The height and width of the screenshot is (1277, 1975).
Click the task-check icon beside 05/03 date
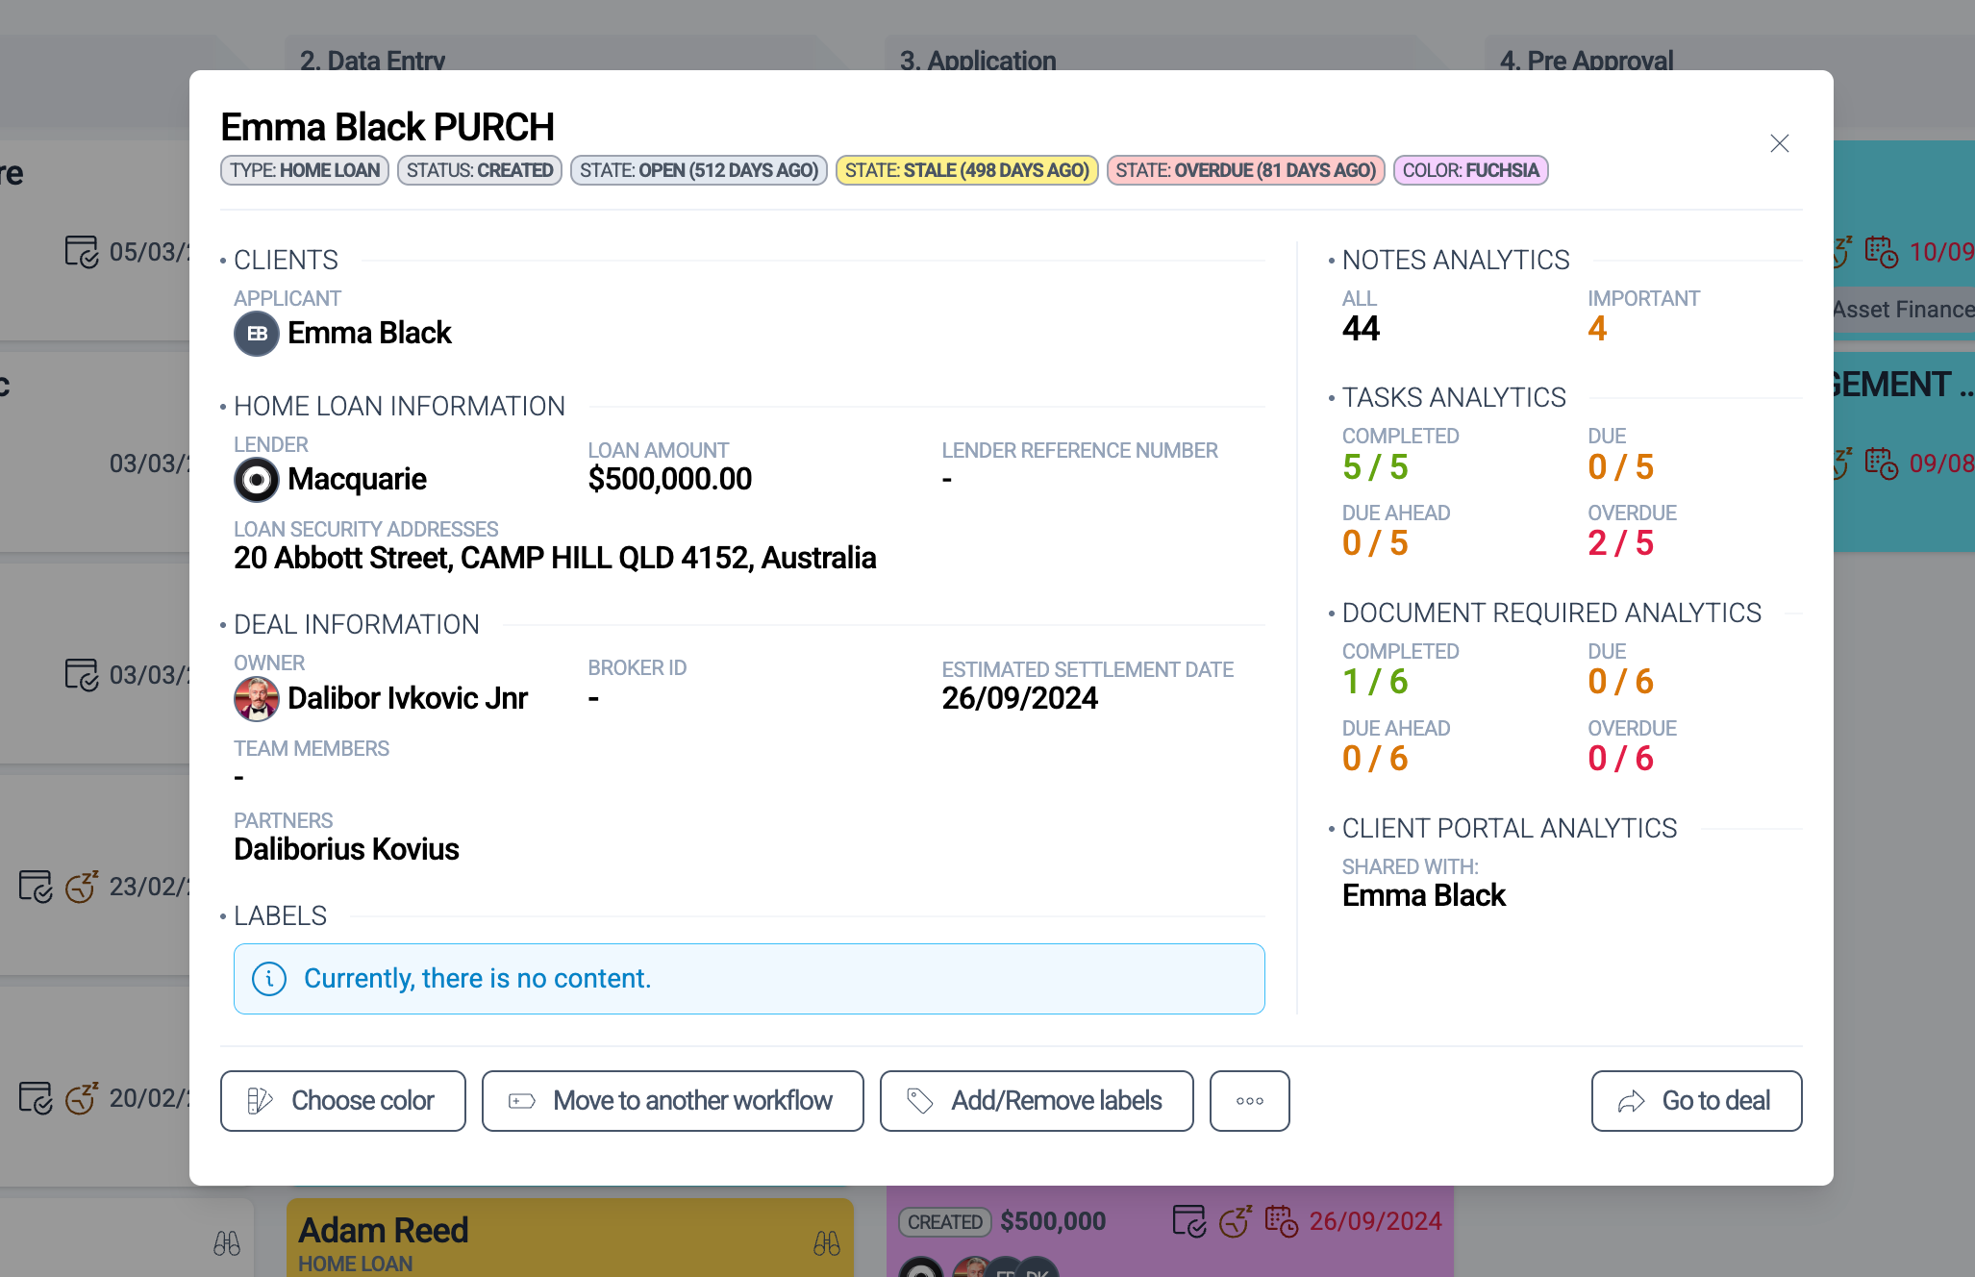(82, 252)
